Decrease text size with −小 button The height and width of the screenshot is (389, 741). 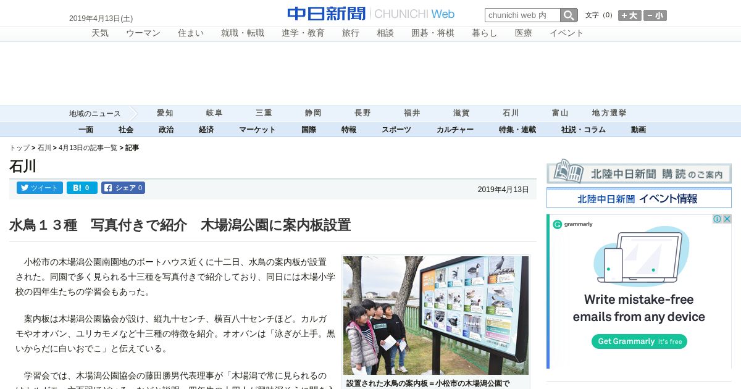655,15
